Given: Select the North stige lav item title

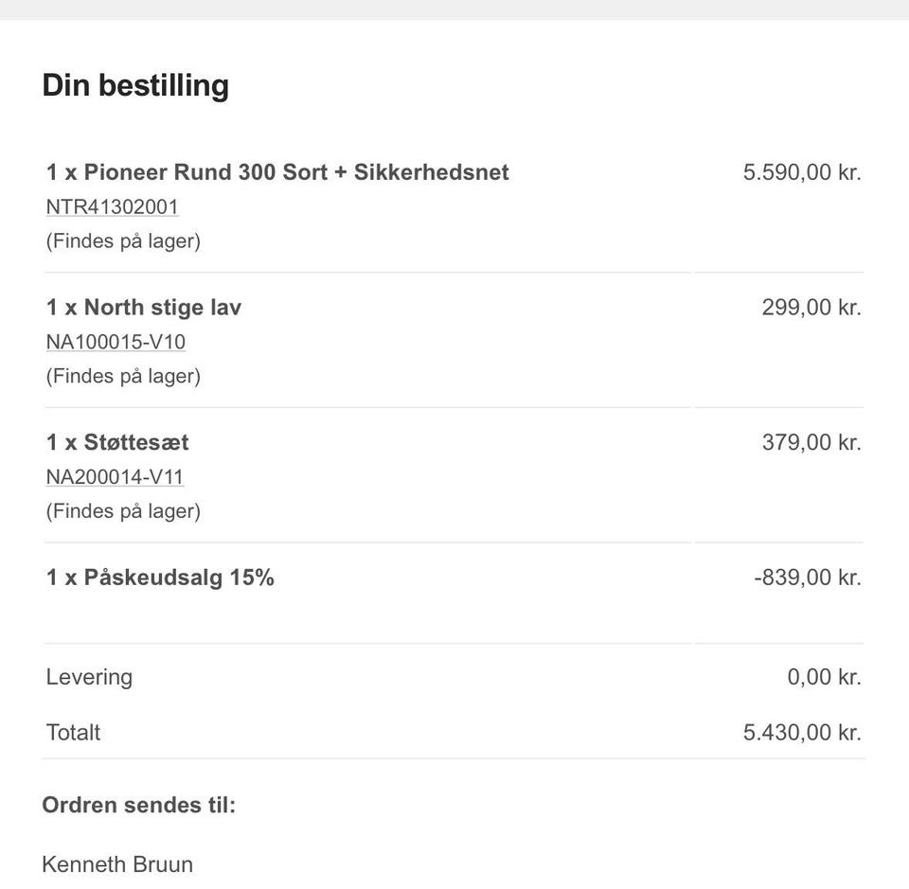Looking at the screenshot, I should click(144, 307).
